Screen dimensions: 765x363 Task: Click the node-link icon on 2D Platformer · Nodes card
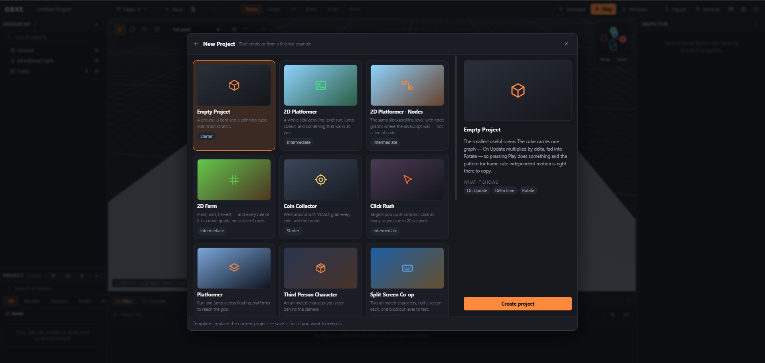pos(407,85)
